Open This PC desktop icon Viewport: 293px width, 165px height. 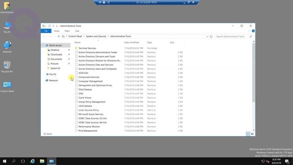(7, 27)
